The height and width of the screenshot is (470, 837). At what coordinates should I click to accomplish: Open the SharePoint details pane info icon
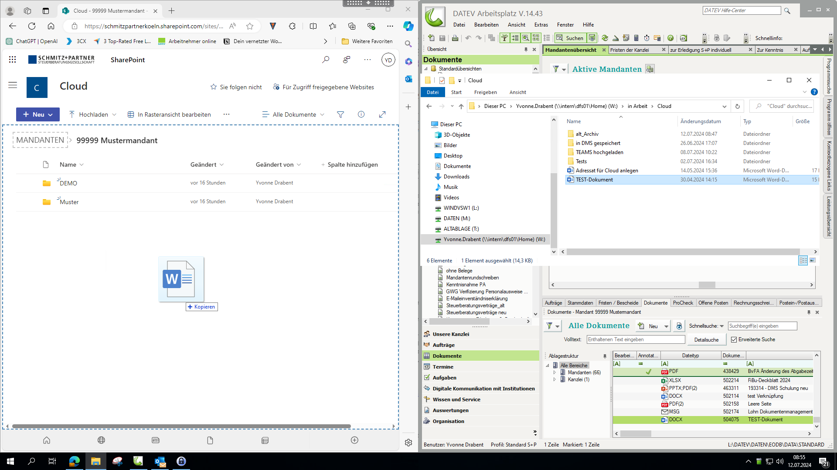(361, 114)
